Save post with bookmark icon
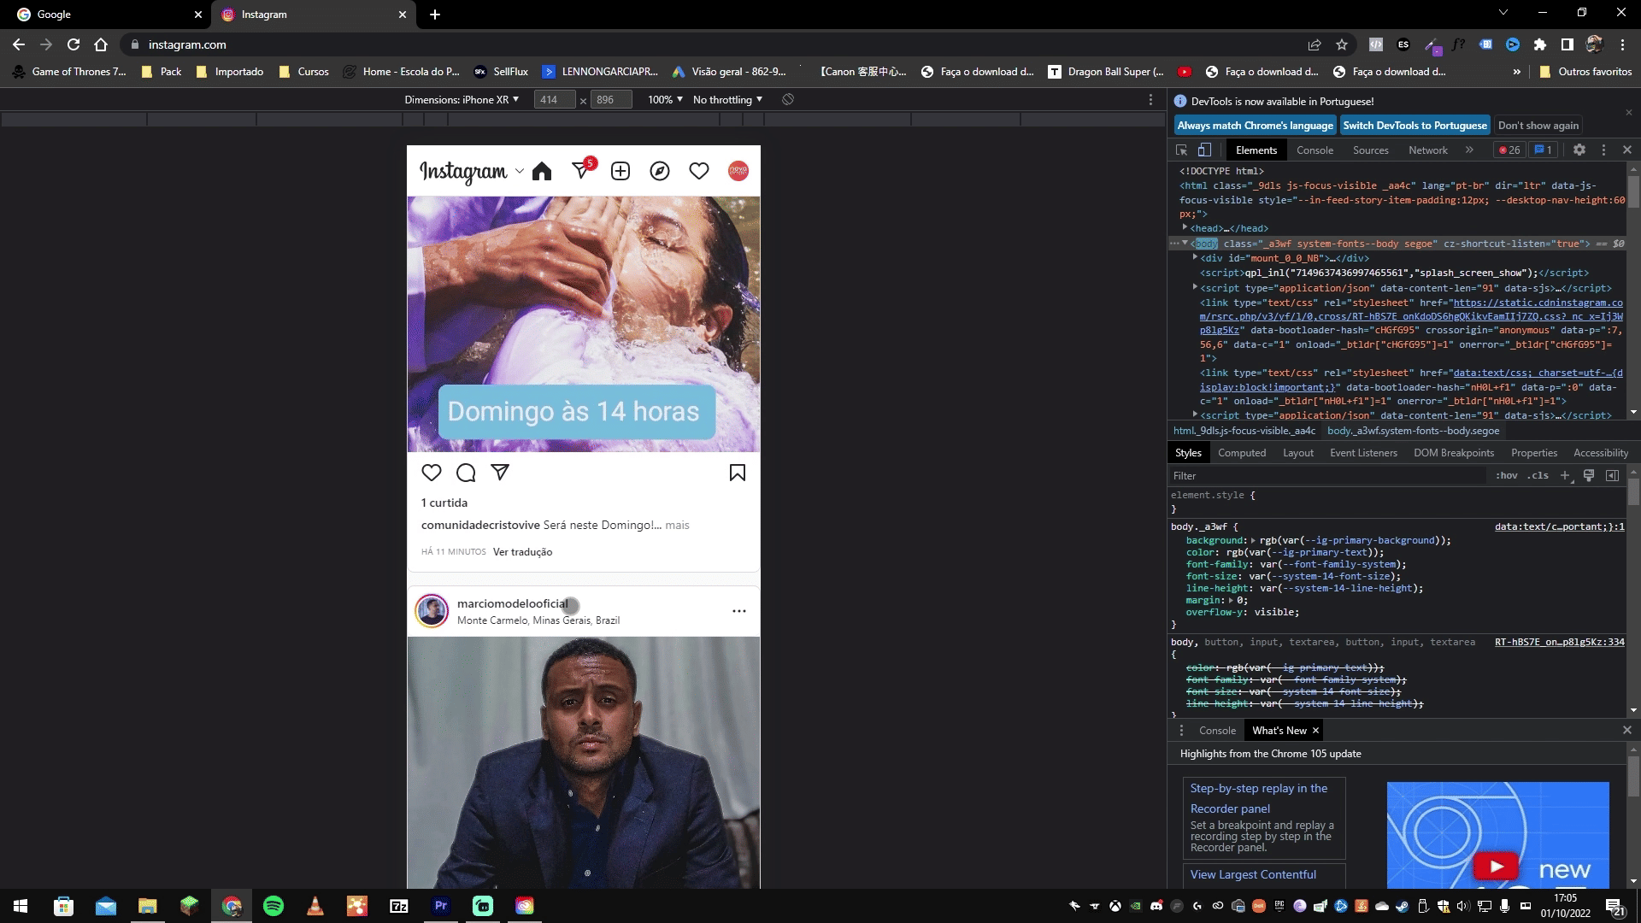Image resolution: width=1641 pixels, height=923 pixels. [x=738, y=473]
